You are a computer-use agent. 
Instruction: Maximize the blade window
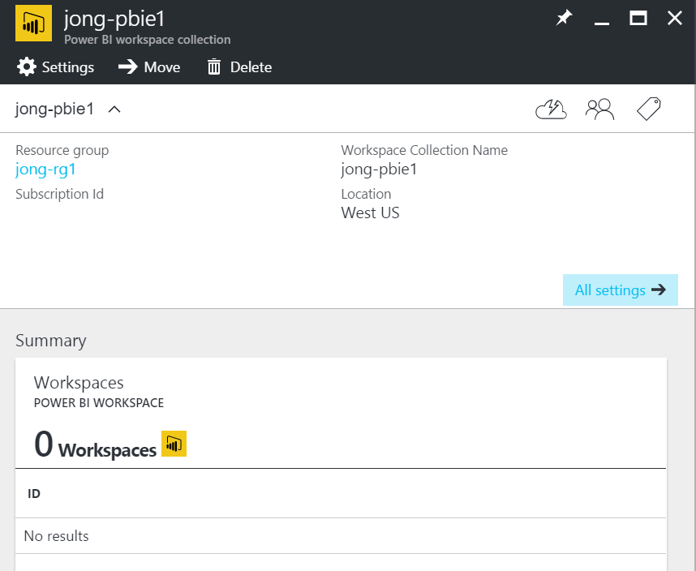click(x=638, y=19)
